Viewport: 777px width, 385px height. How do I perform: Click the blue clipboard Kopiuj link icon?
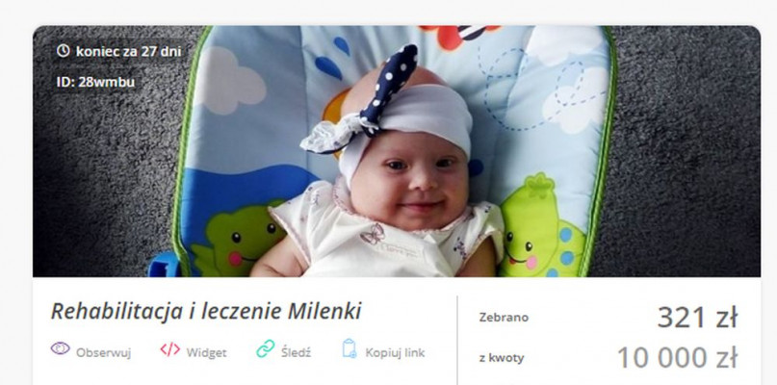[349, 348]
